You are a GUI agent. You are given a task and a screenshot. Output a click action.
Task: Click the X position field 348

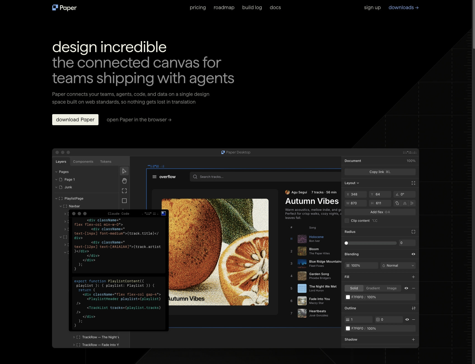[x=356, y=194]
